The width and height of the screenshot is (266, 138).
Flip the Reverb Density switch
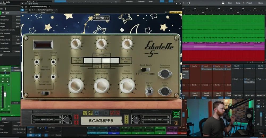(146, 69)
